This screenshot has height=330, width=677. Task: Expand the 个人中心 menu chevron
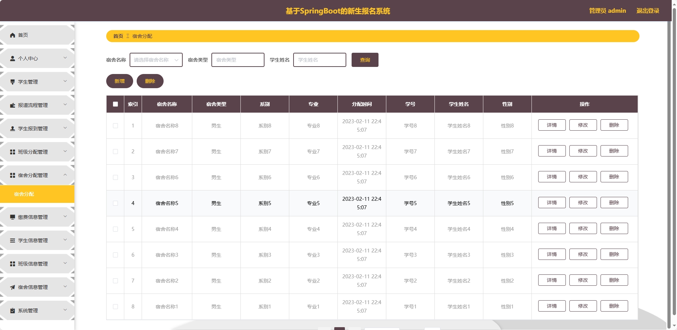65,58
